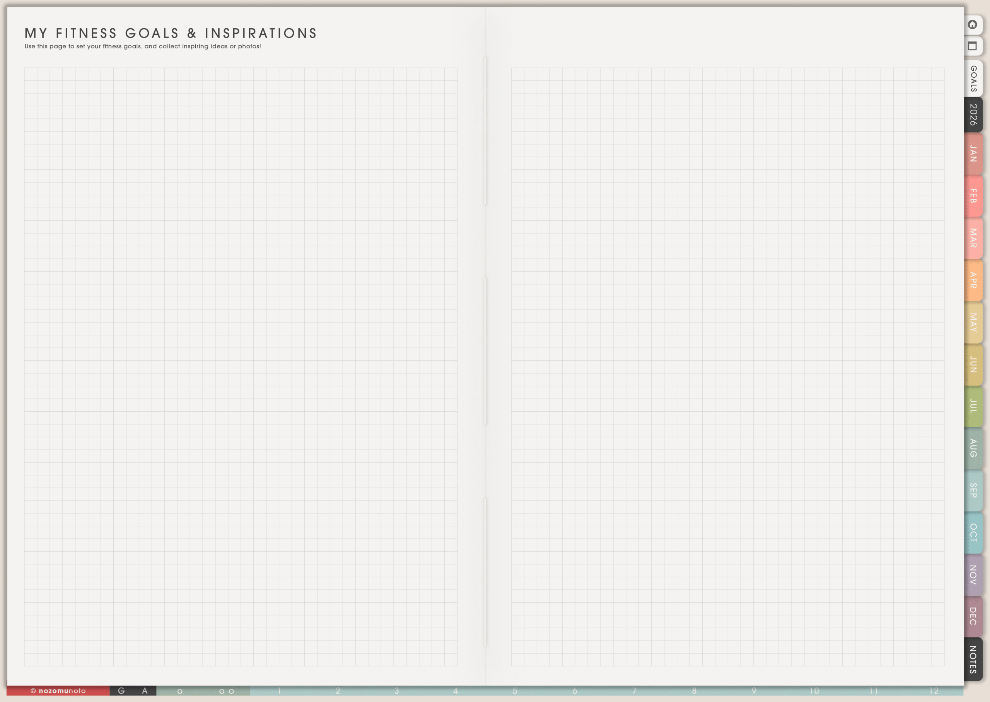This screenshot has width=990, height=702.
Task: Open the NOTES tab
Action: [973, 659]
